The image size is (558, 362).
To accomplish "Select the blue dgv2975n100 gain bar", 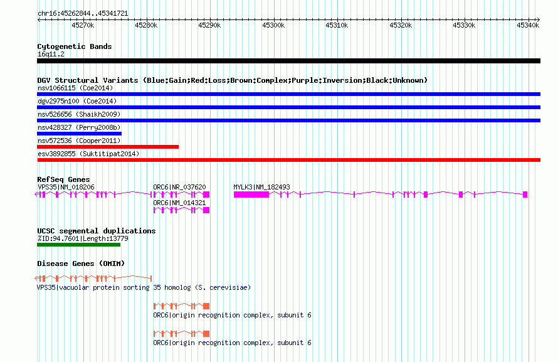I will (x=288, y=107).
